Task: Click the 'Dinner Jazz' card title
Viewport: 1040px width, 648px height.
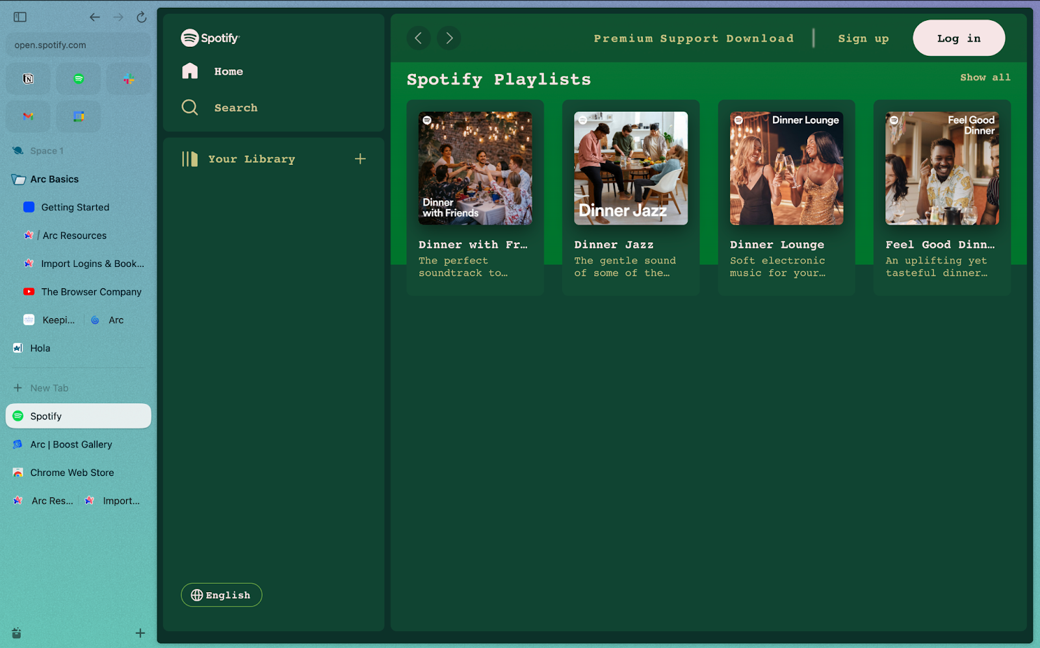Action: tap(614, 245)
